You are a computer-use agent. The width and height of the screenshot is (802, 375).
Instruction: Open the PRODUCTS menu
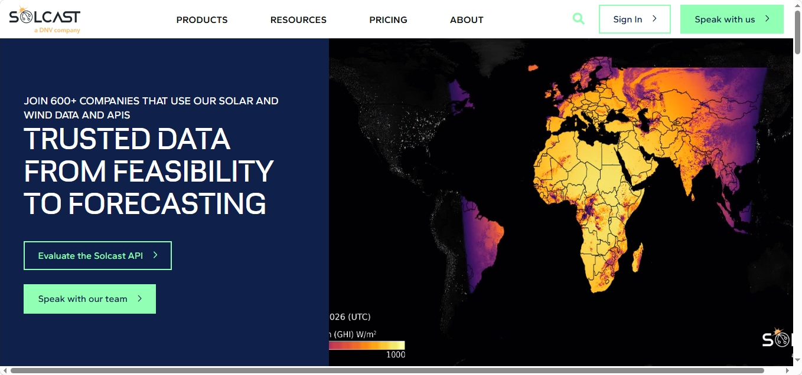pyautogui.click(x=202, y=19)
